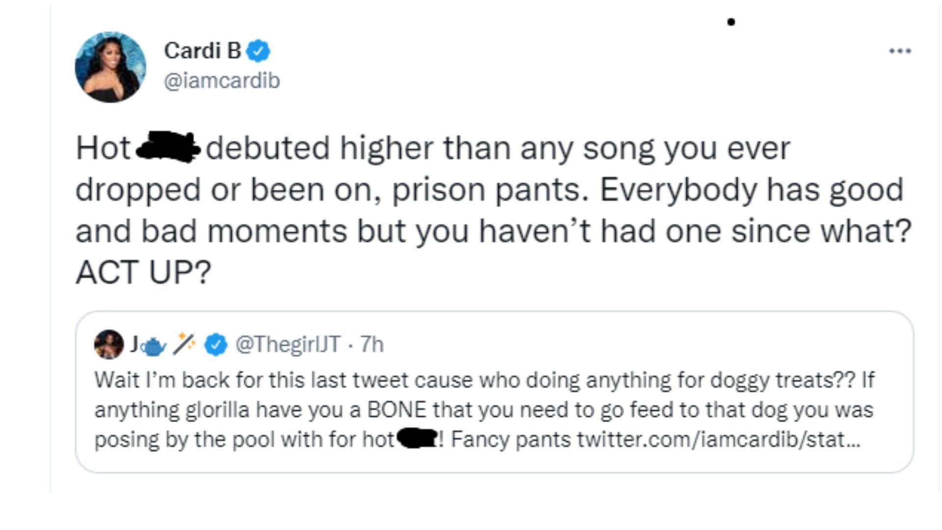Click the small black dot above the tweet

pyautogui.click(x=731, y=21)
